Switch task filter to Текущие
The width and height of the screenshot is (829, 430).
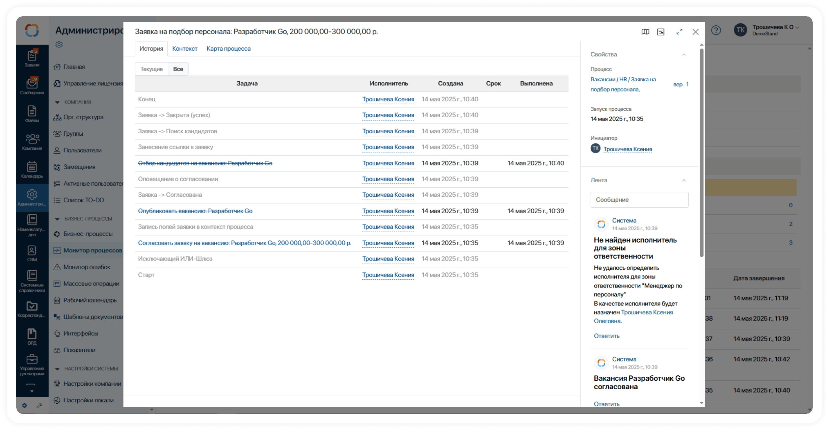coord(152,69)
